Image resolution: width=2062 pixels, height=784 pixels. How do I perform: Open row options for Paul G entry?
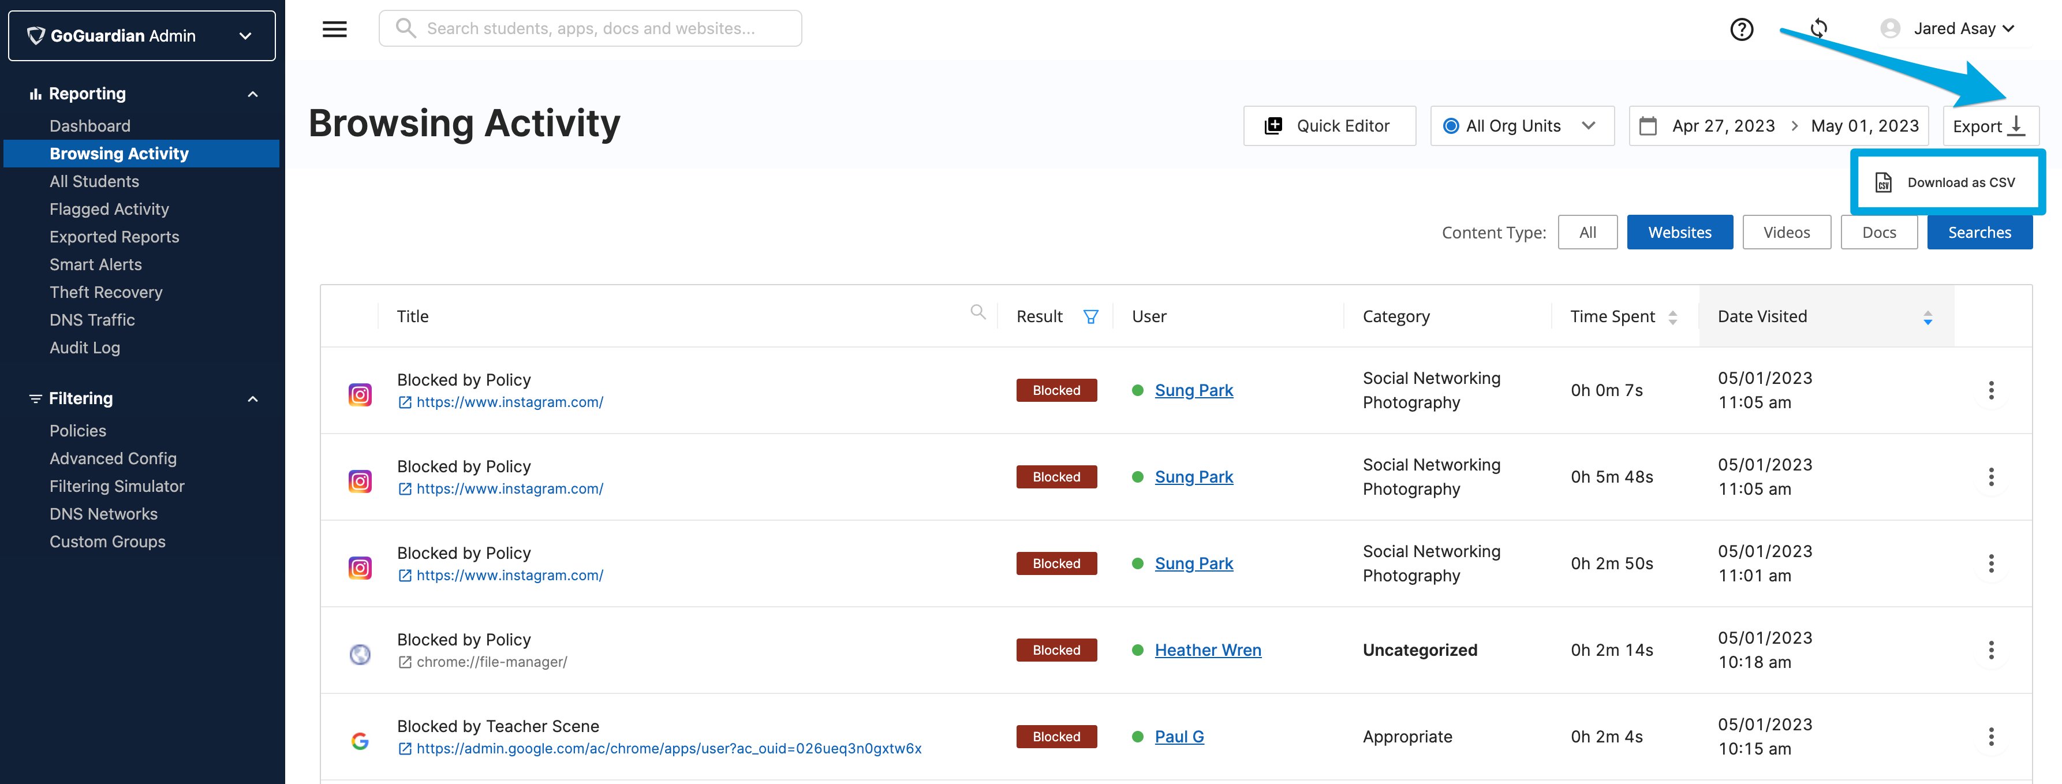[1991, 736]
